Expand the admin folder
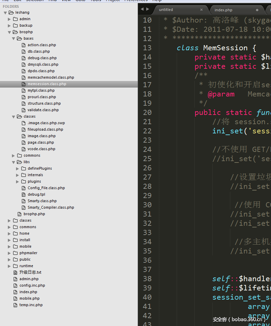This screenshot has height=326, width=271. (10, 19)
